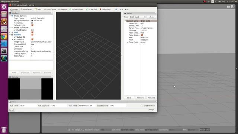Click the Gazebo screenshot camera icon
The height and width of the screenshot is (134, 238).
click(228, 7)
